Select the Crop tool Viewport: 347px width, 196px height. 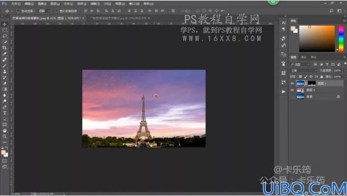pyautogui.click(x=4, y=47)
